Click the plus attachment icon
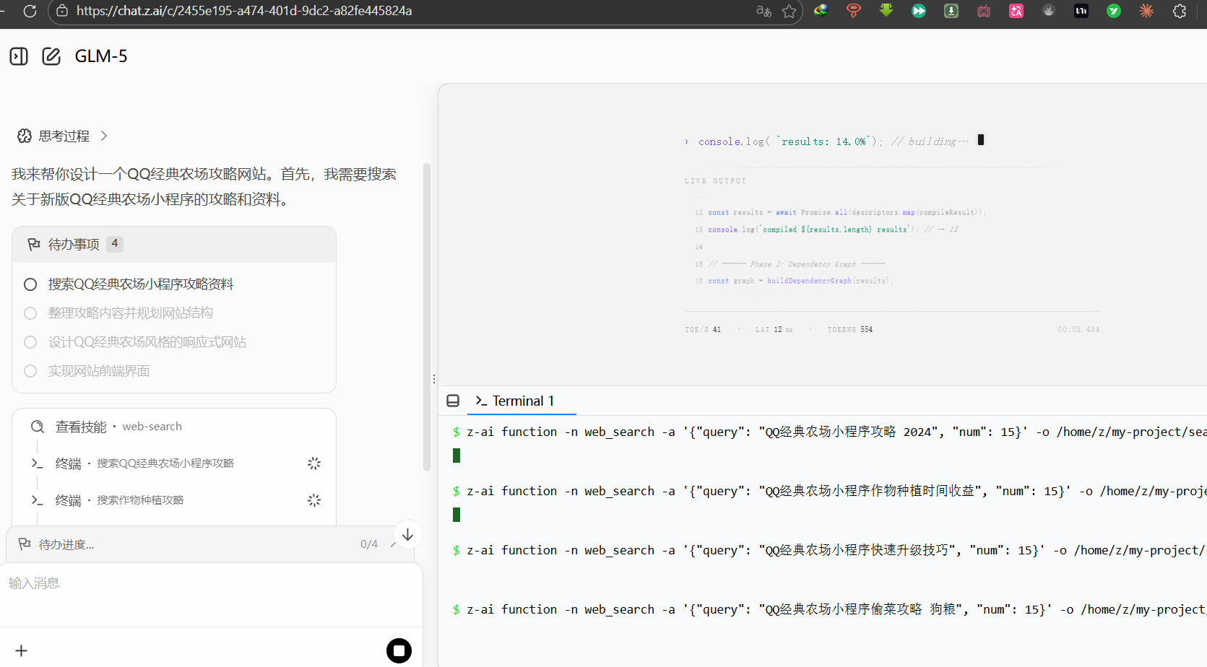The height and width of the screenshot is (667, 1207). pyautogui.click(x=22, y=650)
